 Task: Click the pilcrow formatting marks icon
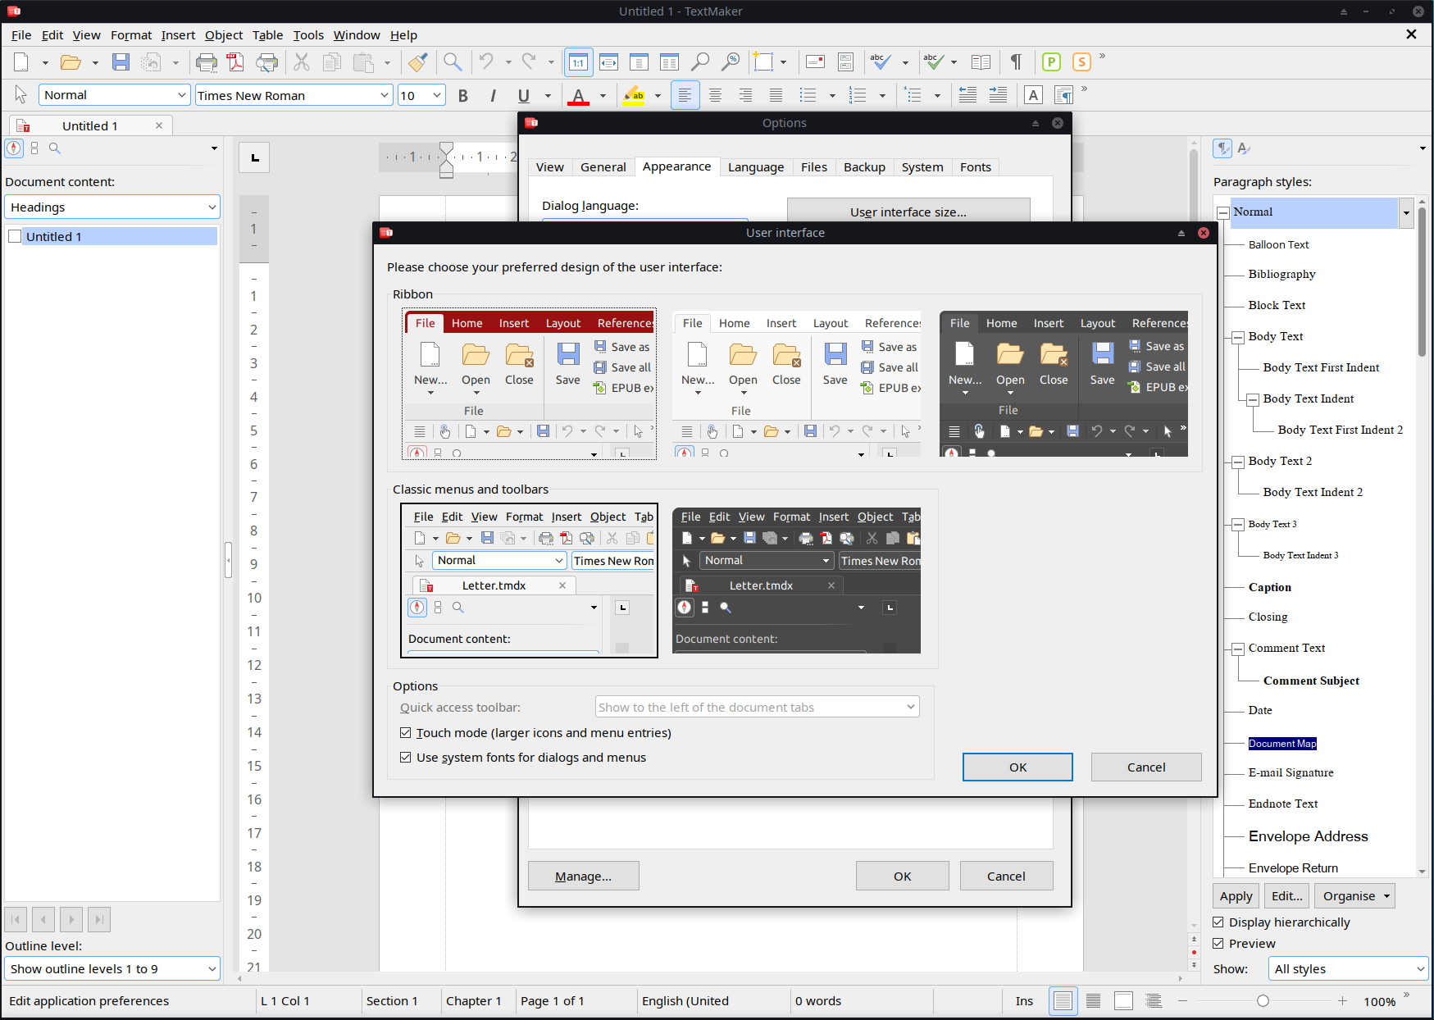point(1016,62)
